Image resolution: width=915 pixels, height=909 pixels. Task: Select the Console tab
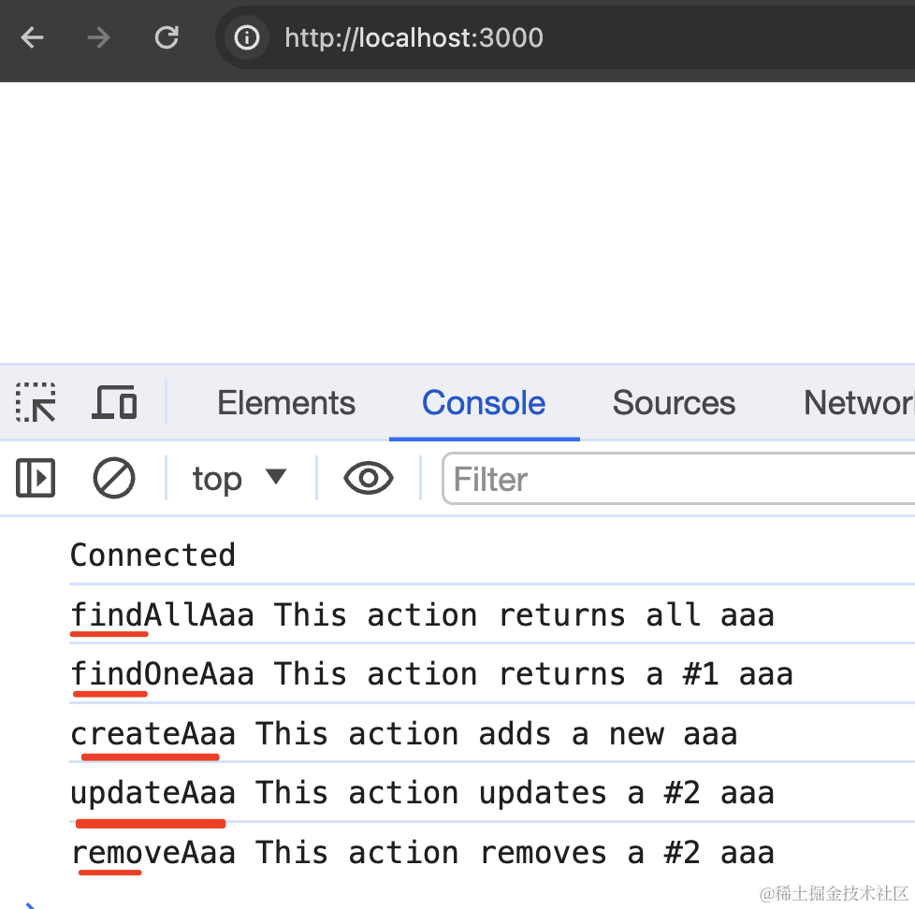tap(484, 403)
